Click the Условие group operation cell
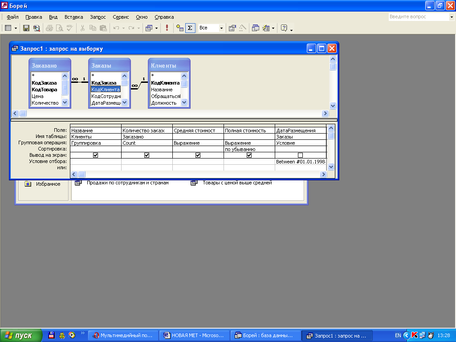Image resolution: width=456 pixels, height=342 pixels. click(x=301, y=143)
